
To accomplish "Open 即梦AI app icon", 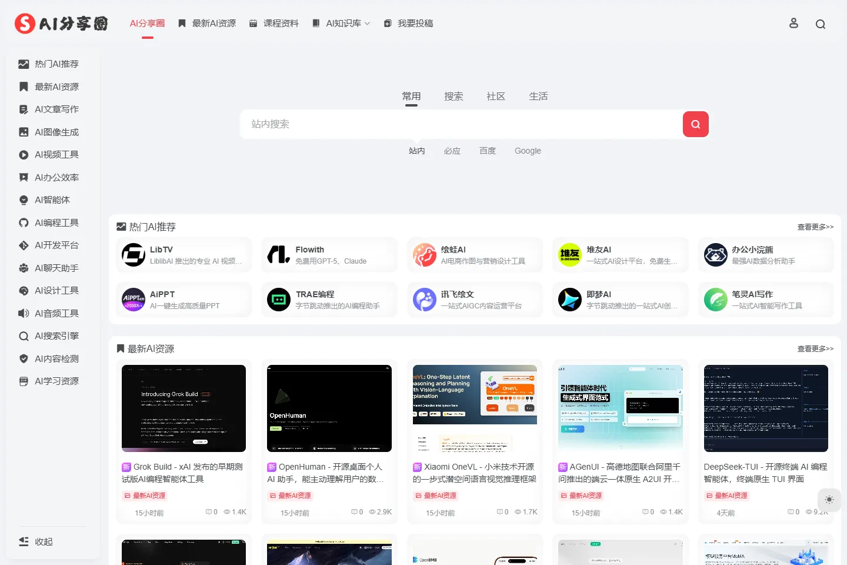I will point(570,300).
